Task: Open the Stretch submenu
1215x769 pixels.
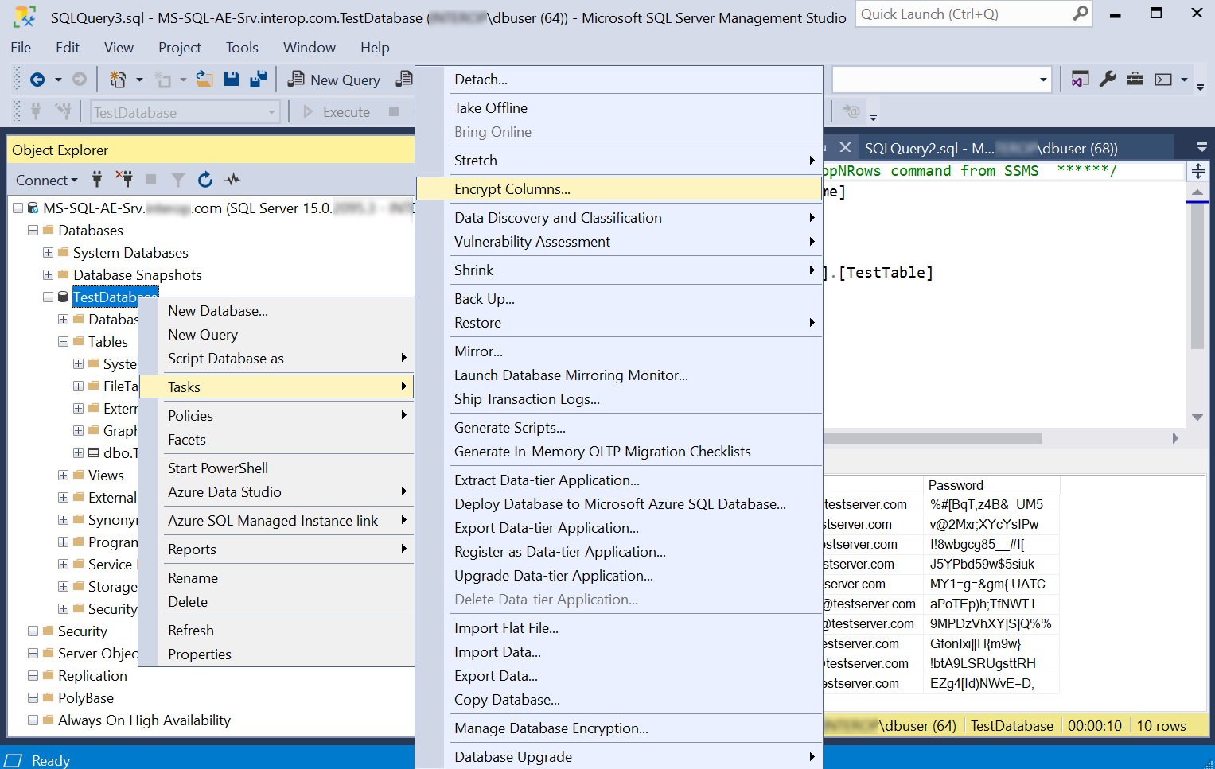Action: pyautogui.click(x=619, y=161)
